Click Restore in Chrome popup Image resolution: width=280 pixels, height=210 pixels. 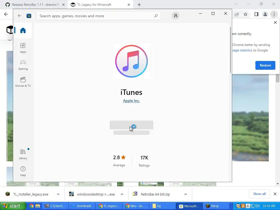(265, 65)
